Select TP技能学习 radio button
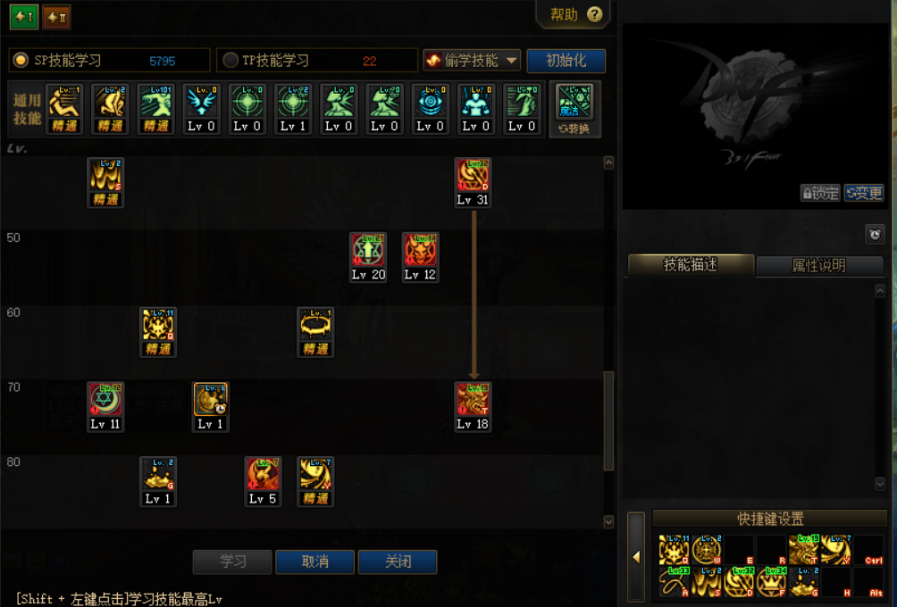Viewport: 897px width, 607px height. 230,60
